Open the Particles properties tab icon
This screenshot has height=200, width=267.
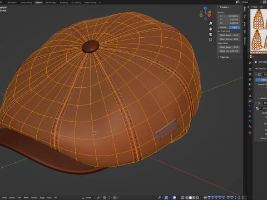[x=250, y=106]
